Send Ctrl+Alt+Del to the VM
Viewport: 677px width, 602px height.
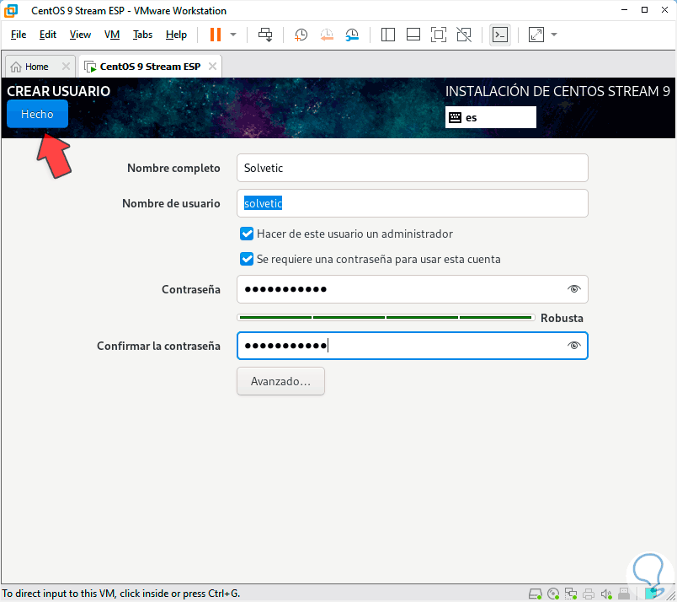tap(265, 35)
